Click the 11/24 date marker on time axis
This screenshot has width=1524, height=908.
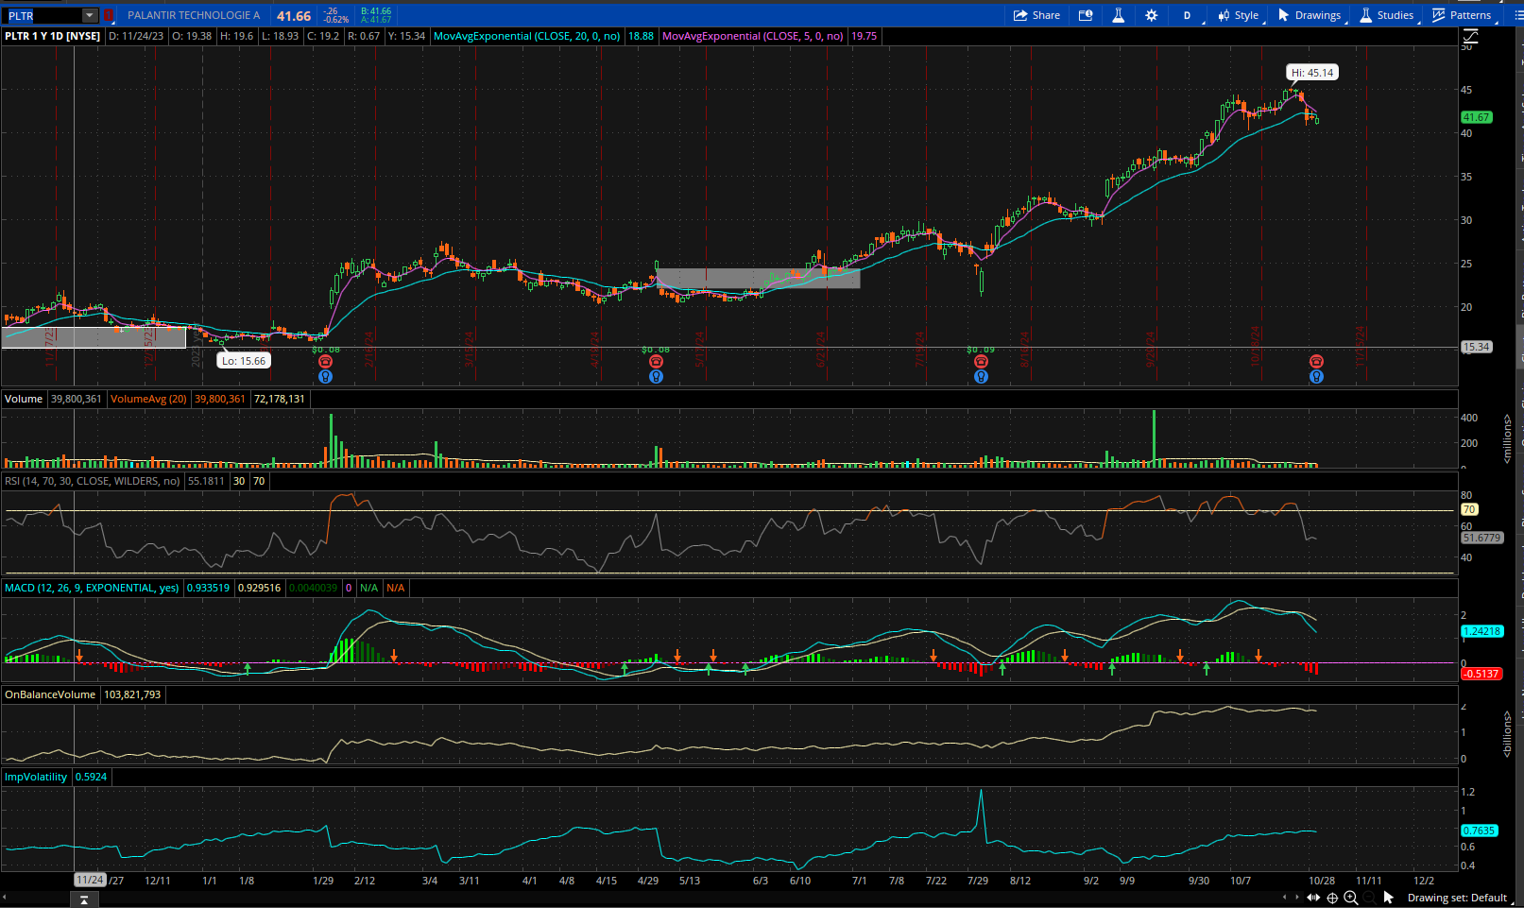pyautogui.click(x=90, y=880)
